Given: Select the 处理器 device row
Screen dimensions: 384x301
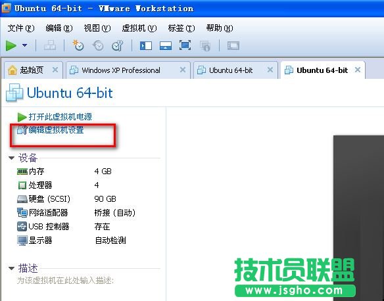Looking at the screenshot, I should click(59, 185).
